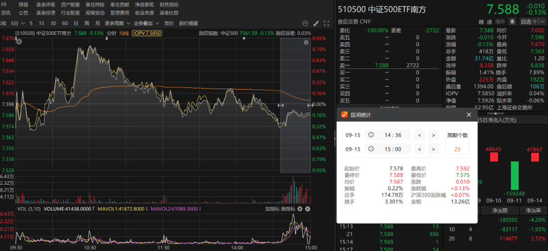
Task: Toggle the orange 区间统计 checkbox
Action: pos(344,115)
